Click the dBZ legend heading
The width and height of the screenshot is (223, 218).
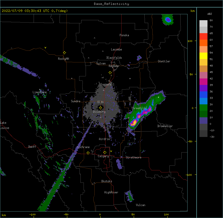(210, 14)
